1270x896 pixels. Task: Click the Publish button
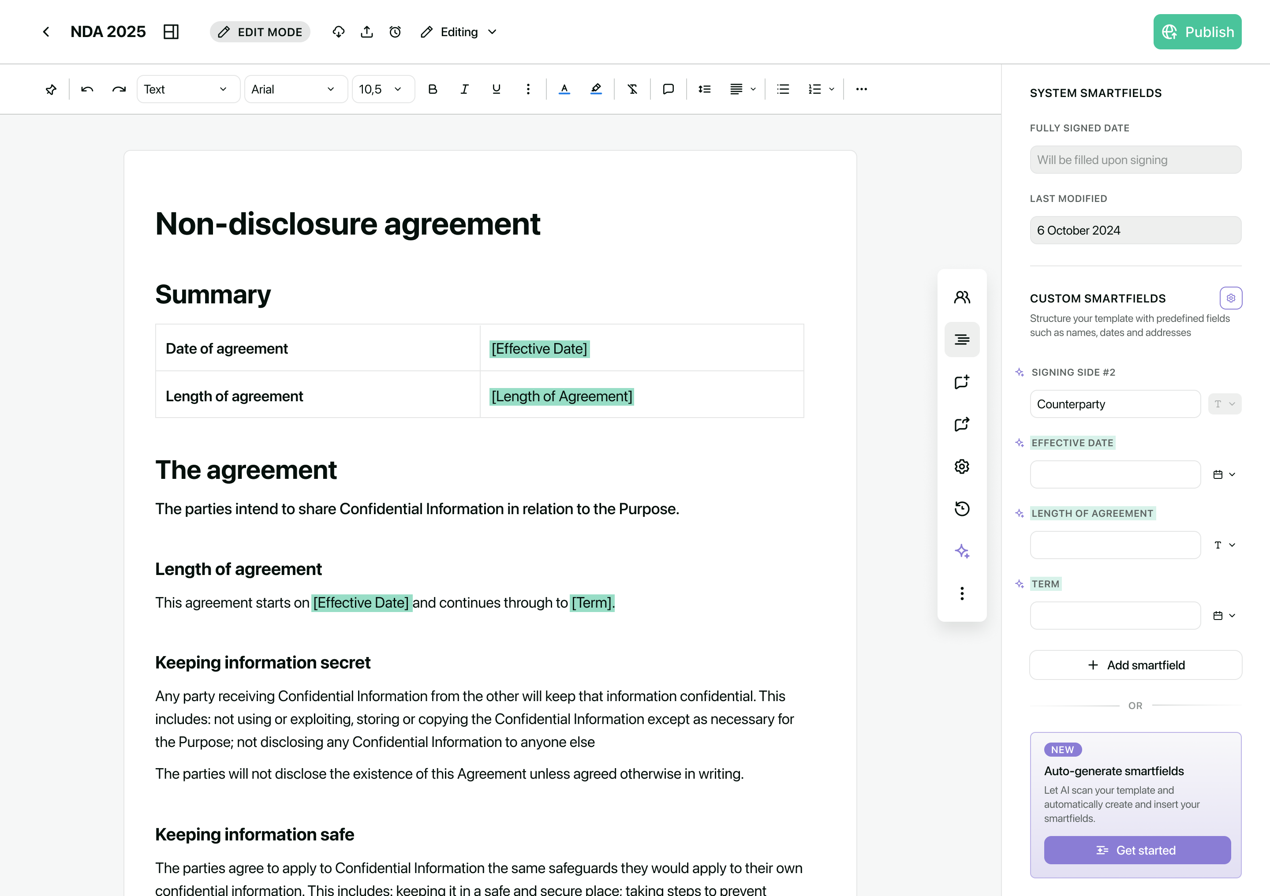tap(1197, 32)
